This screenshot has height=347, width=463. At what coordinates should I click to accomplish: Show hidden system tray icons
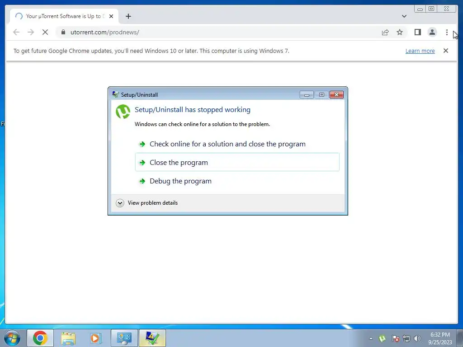point(371,338)
